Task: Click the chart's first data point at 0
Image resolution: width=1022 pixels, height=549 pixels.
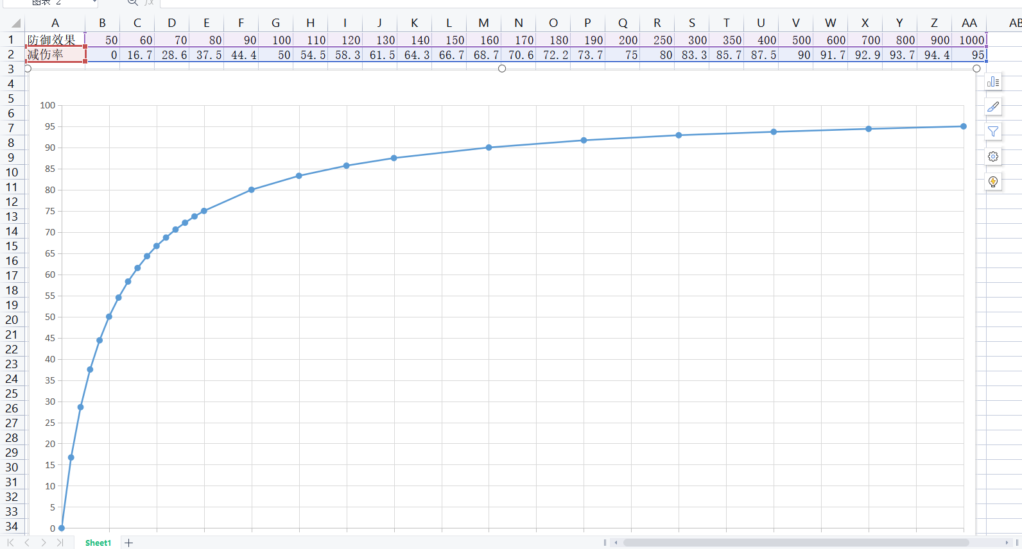Action: coord(62,528)
